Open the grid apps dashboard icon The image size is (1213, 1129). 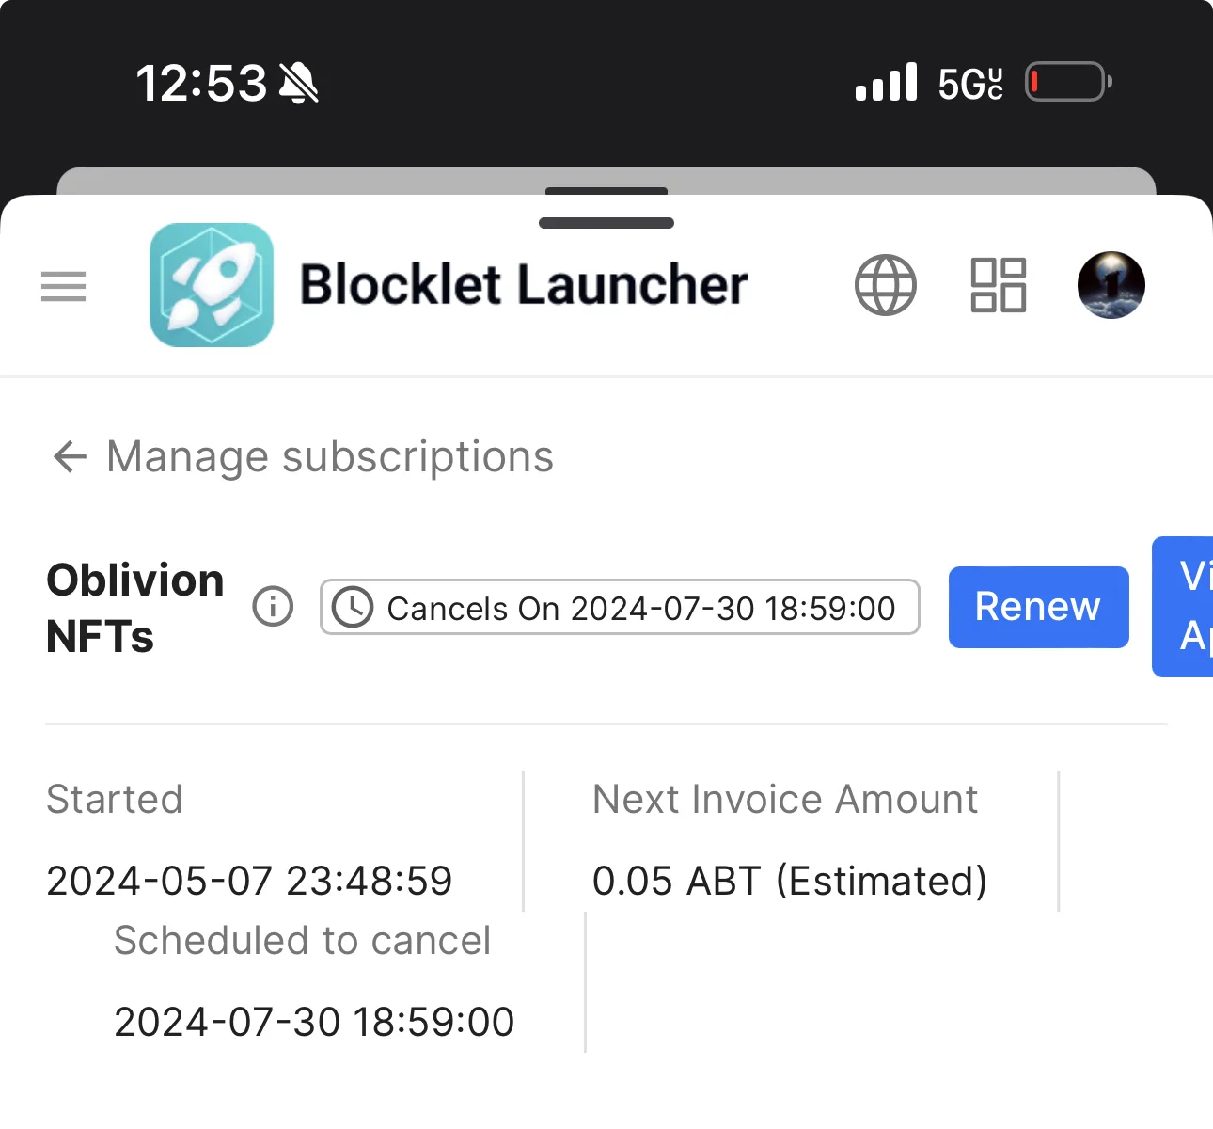click(x=998, y=285)
